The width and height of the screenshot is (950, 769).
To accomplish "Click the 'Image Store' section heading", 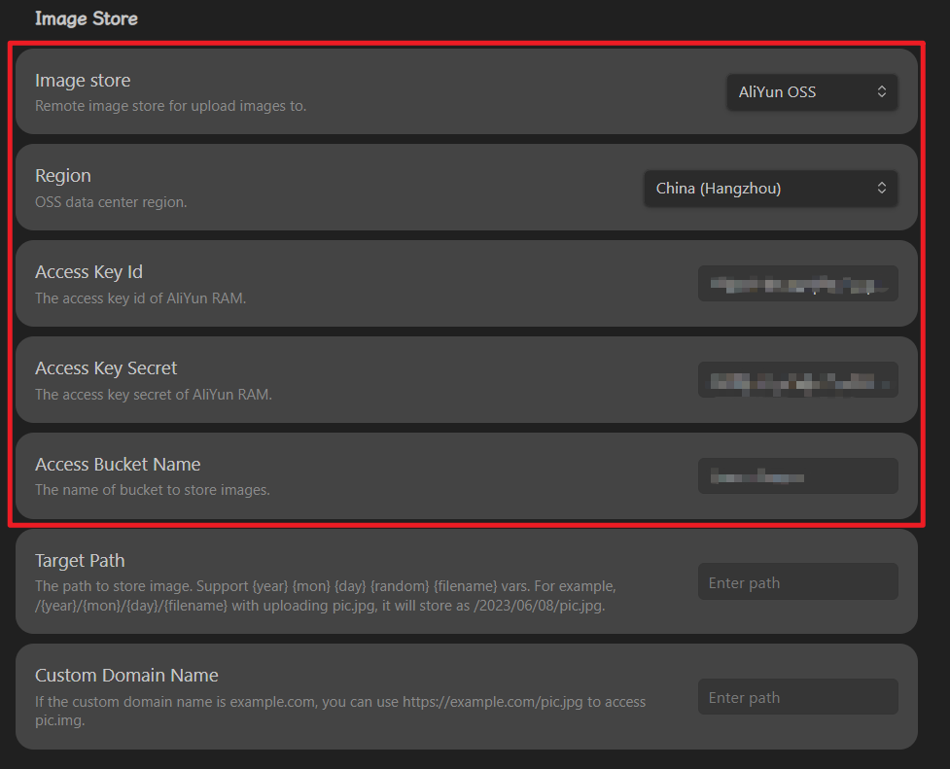I will coord(86,18).
